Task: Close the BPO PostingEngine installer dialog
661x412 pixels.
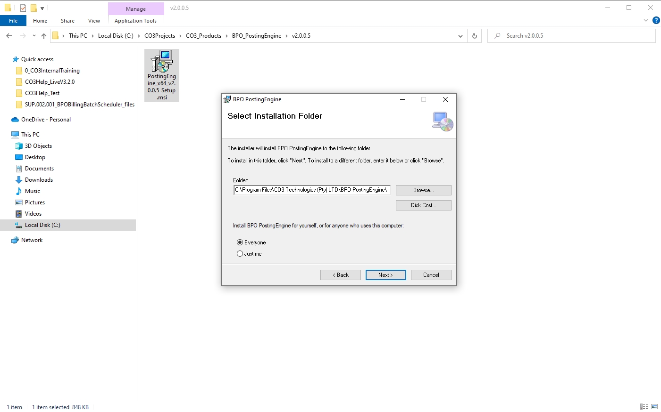Action: coord(445,99)
